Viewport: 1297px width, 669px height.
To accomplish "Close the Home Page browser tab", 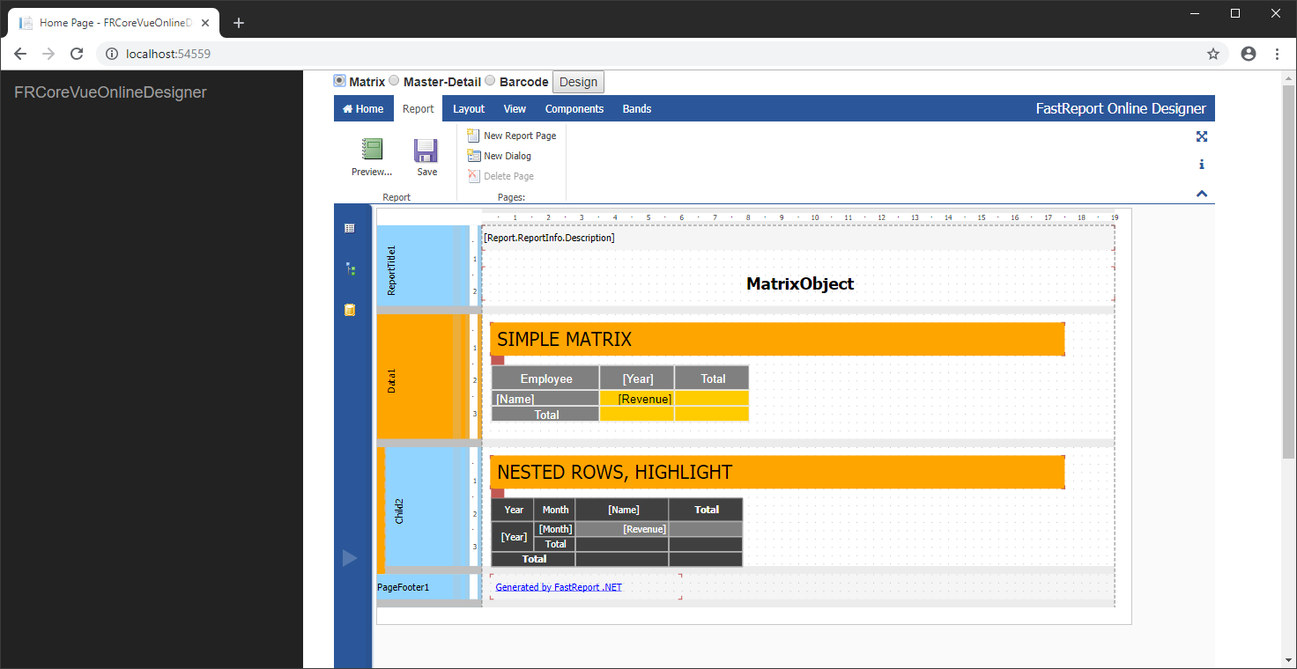I will pos(204,23).
